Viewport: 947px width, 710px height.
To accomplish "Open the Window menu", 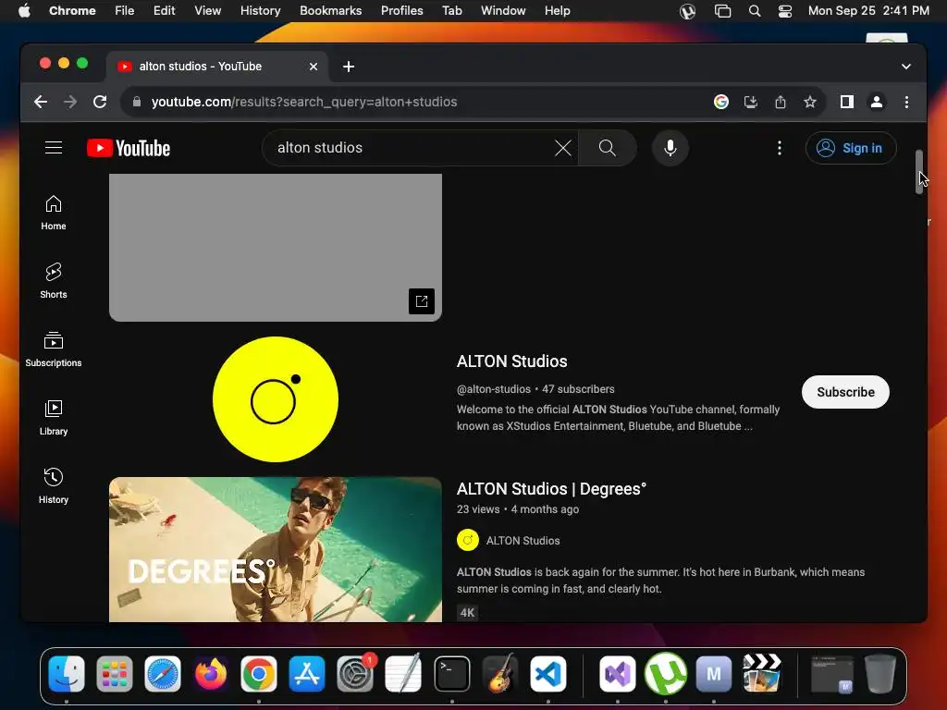I will [x=503, y=11].
